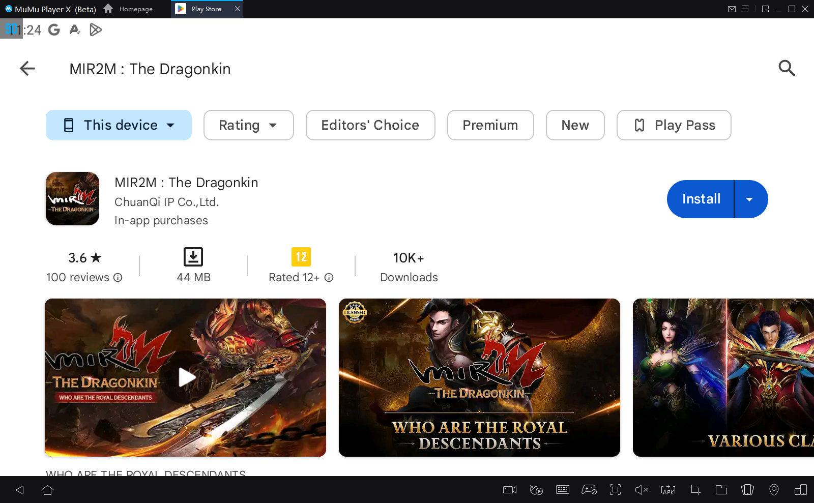Open the Rating filter dropdown

pos(248,125)
